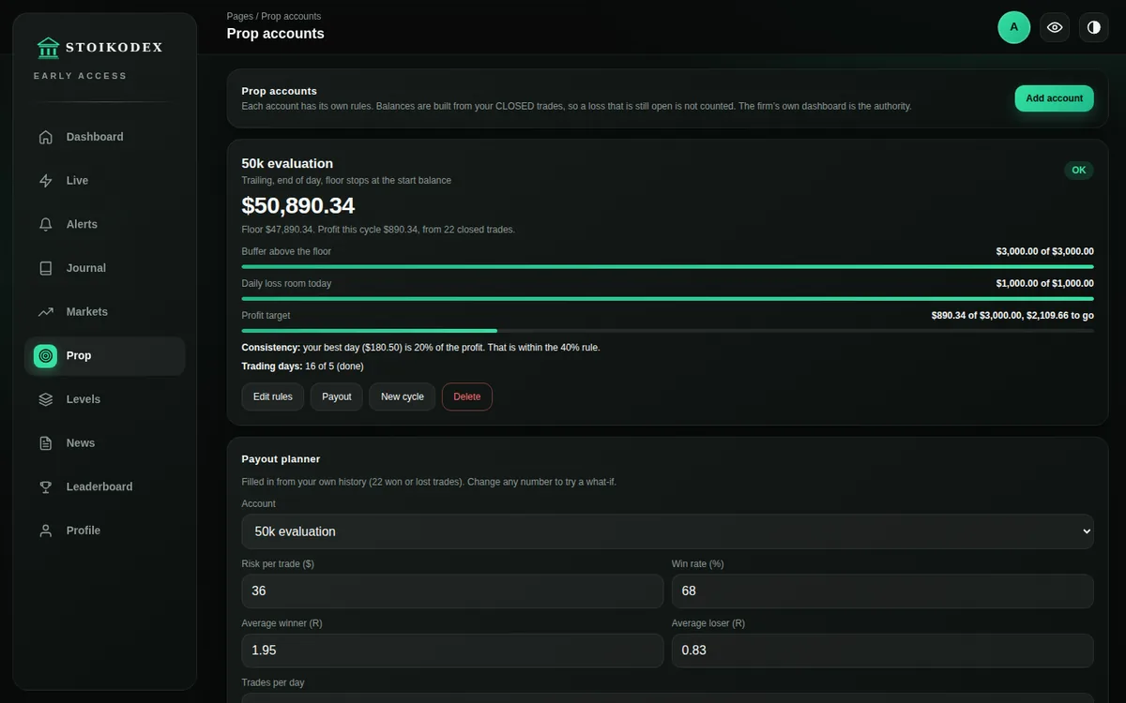Click the 50k evaluation card title
Viewport: 1126px width, 703px height.
click(x=287, y=163)
